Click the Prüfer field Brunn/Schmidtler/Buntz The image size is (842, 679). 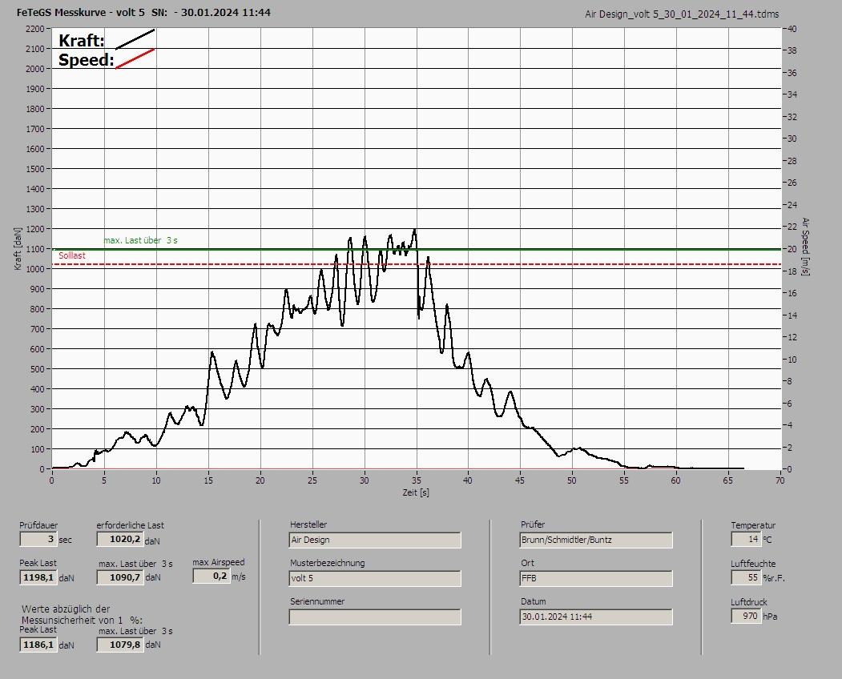pos(596,540)
